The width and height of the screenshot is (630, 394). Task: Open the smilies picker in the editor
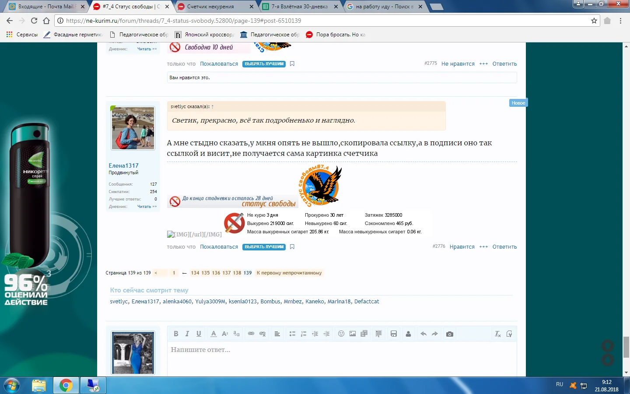pyautogui.click(x=341, y=334)
